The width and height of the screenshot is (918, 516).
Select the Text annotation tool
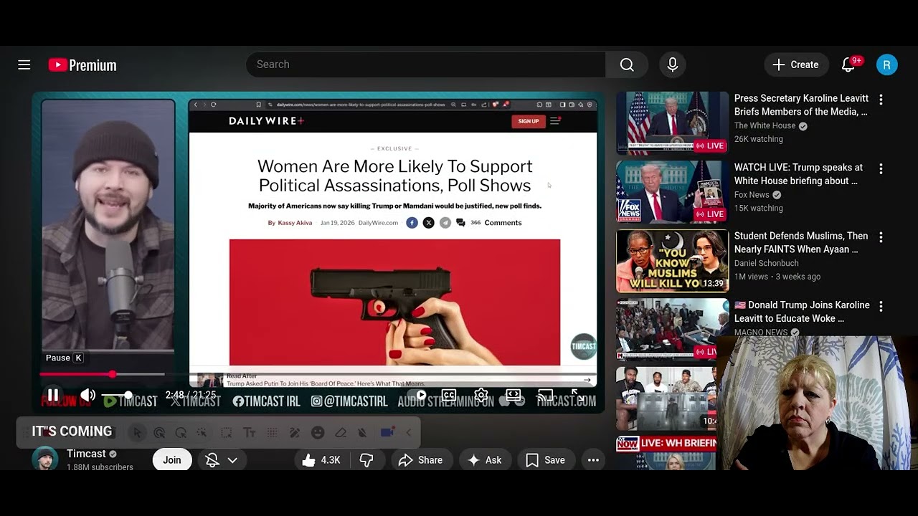[250, 433]
